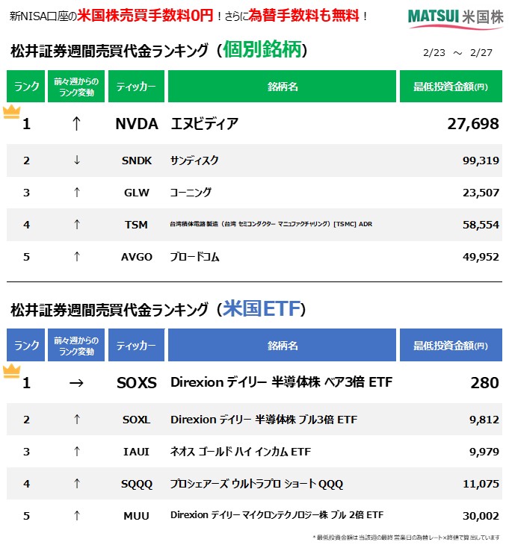Viewport: 509px width, 548px height.
Task: Click the TSMC ADR stock name
Action: click(271, 224)
